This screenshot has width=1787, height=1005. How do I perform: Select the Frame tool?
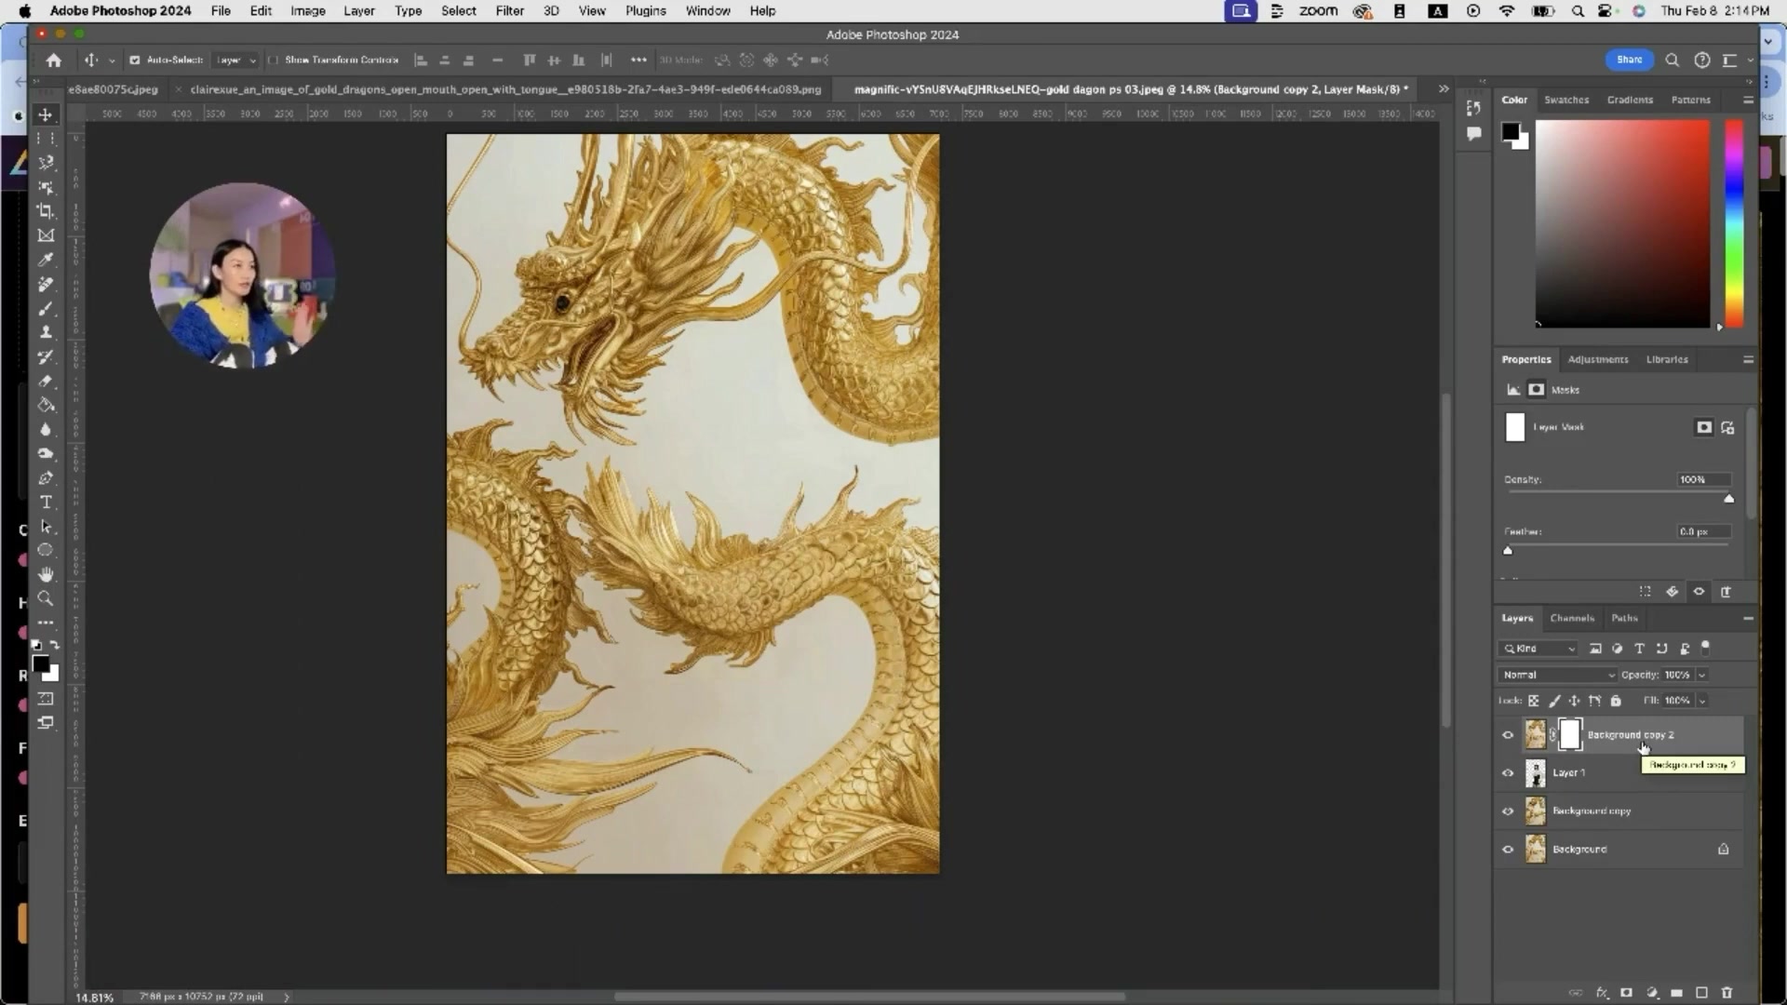click(x=46, y=235)
